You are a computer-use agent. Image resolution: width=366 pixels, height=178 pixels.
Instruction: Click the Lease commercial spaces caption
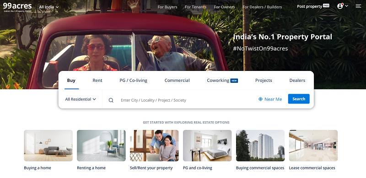point(312,168)
